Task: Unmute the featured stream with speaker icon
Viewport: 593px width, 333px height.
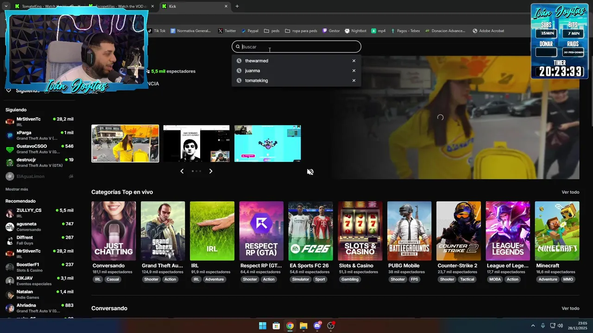Action: 310,172
